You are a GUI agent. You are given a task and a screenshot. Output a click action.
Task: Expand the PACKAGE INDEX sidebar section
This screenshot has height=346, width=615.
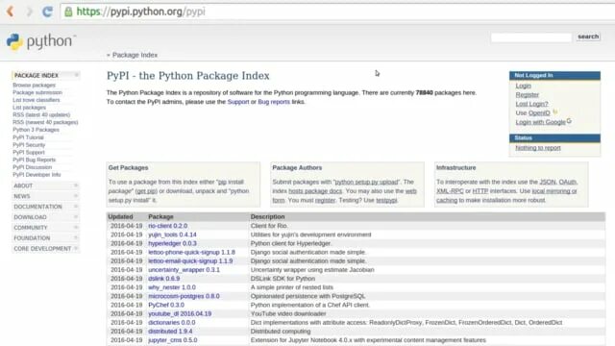tap(46, 75)
